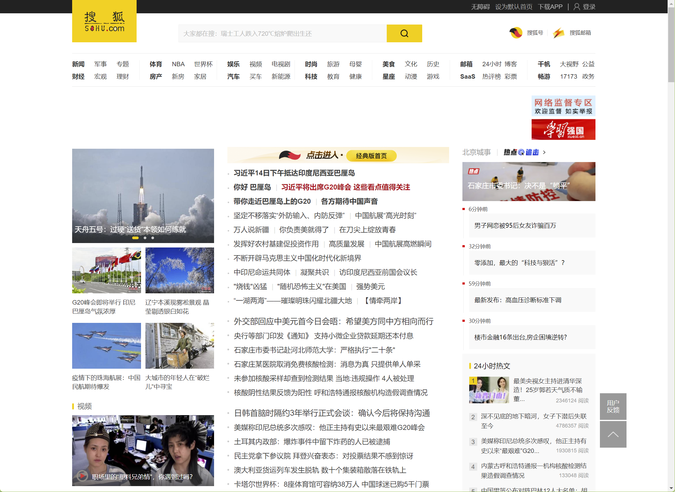Screen dimensions: 675x492
Task: Open 高血压诊断标准下调 item
Action: (517, 300)
